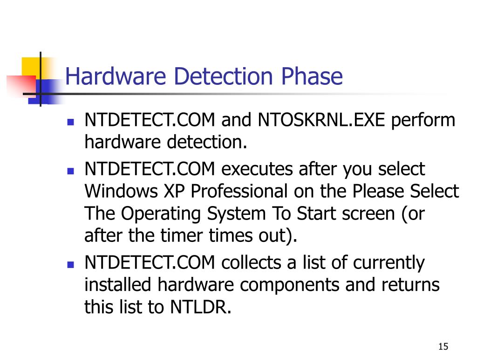Click the word 'executes' in second bullet
This screenshot has width=477, height=358.
[257, 169]
